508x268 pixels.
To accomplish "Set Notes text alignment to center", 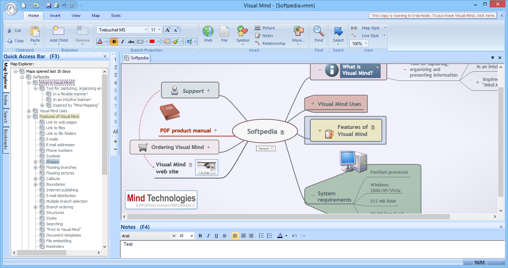I will pos(243,236).
